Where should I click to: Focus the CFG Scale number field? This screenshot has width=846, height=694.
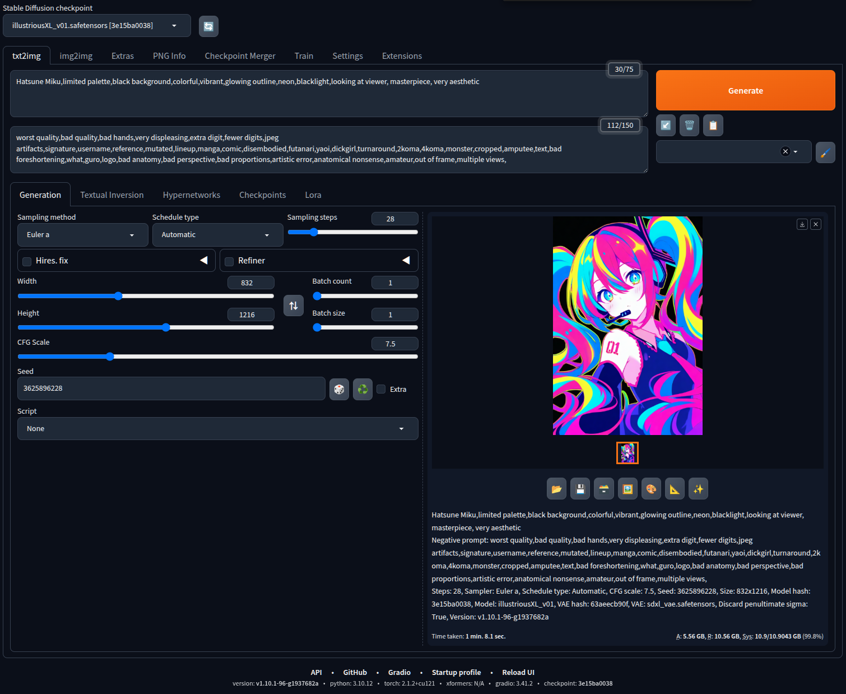point(395,344)
